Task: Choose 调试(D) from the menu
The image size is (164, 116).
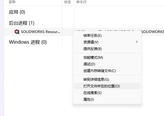Action: pyautogui.click(x=107, y=64)
